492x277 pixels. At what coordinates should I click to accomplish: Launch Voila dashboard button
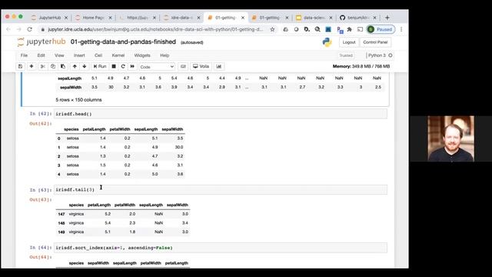(201, 66)
